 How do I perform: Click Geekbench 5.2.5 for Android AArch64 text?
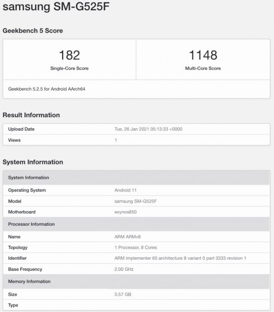[44, 89]
